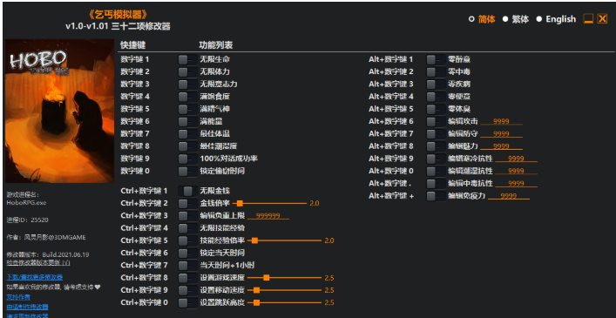Enable 100%对话成功率
Viewport: 616px width, 318px height.
click(x=187, y=159)
